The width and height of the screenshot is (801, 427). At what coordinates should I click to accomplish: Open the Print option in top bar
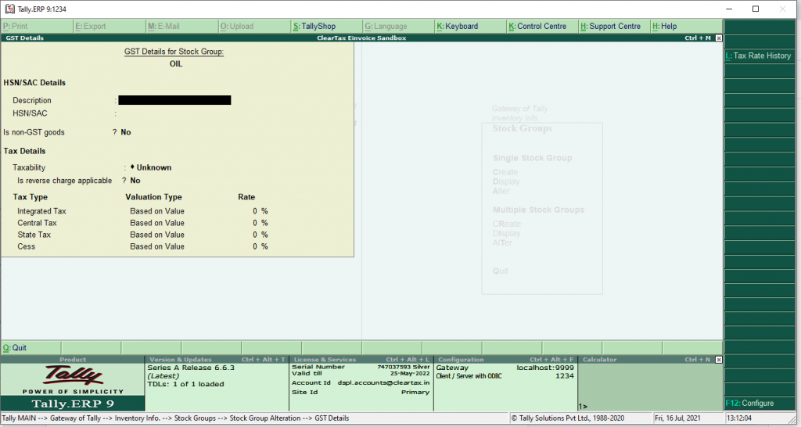[37, 26]
